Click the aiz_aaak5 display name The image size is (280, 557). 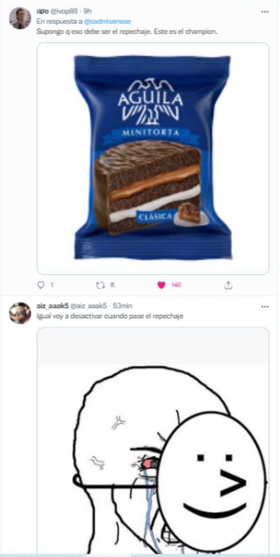[52, 306]
